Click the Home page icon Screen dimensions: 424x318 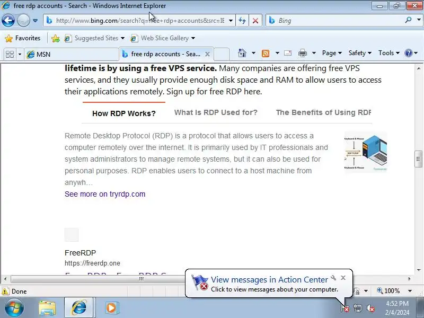[x=242, y=53]
